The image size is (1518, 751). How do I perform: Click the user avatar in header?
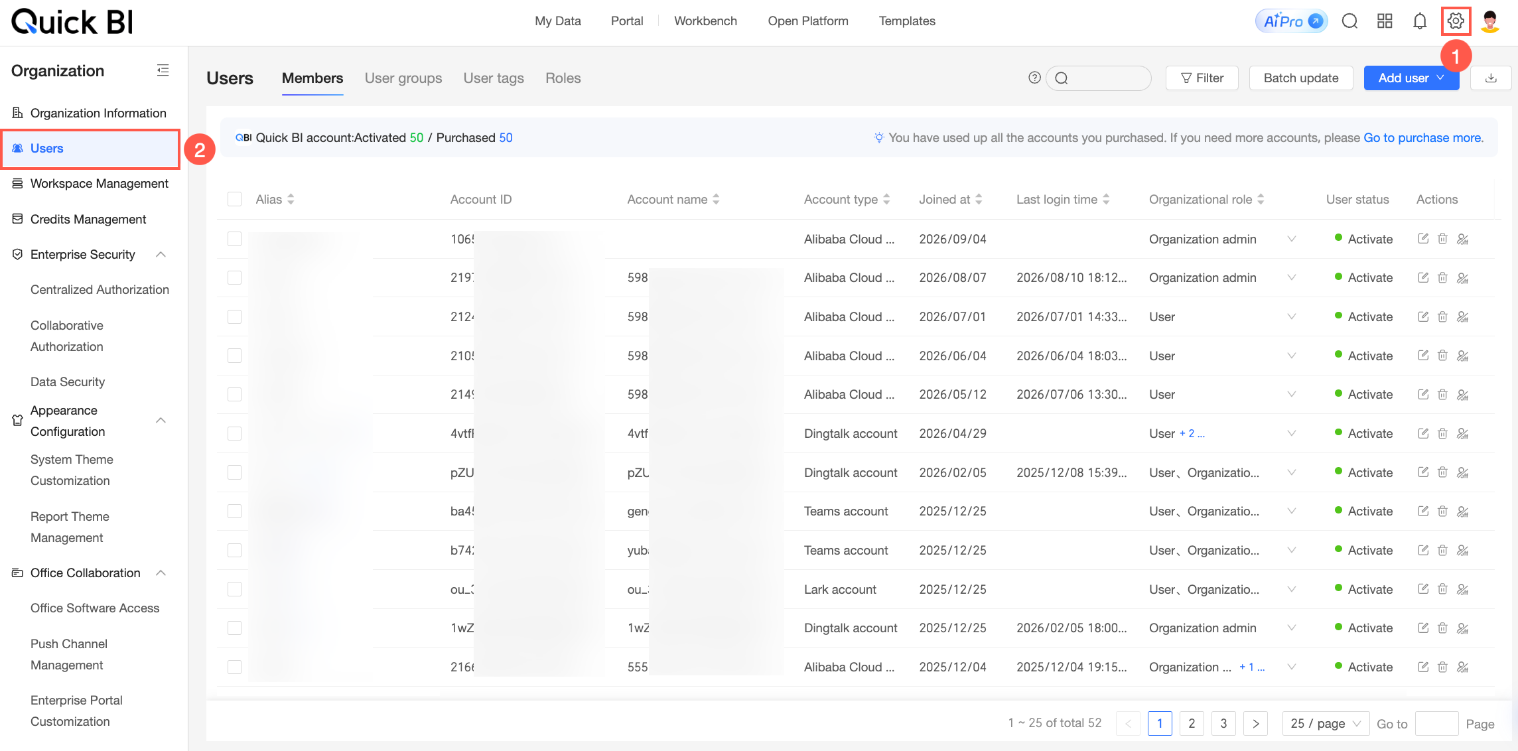(1490, 21)
